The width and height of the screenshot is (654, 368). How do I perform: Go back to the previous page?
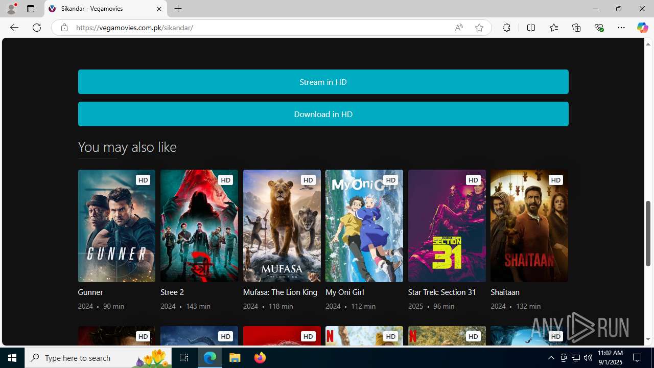click(14, 28)
